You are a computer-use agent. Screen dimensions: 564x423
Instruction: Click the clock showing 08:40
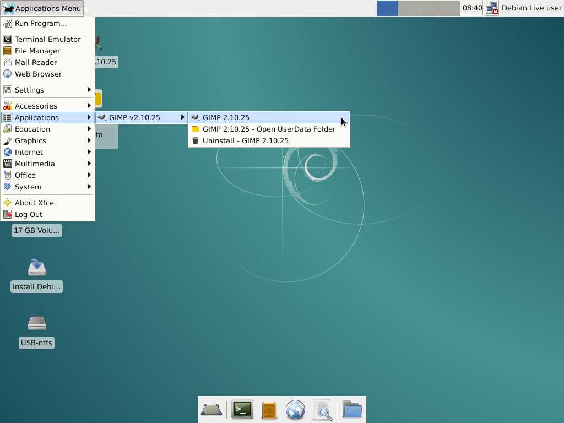pyautogui.click(x=473, y=8)
